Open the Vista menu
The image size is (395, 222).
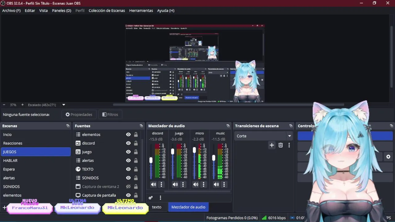44,10
